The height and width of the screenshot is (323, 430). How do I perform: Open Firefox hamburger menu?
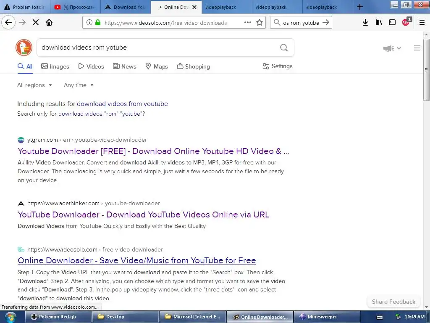coord(422,23)
